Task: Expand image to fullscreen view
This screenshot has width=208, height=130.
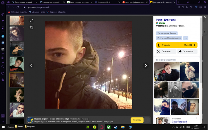Action: click(31, 20)
